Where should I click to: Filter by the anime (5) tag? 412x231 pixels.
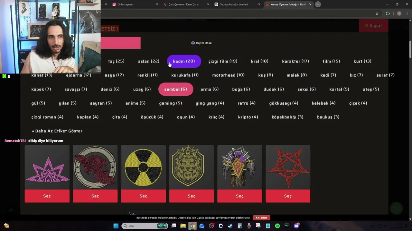click(136, 103)
